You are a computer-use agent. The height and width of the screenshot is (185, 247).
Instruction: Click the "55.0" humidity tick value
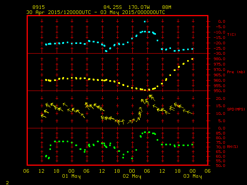(x=220, y=161)
